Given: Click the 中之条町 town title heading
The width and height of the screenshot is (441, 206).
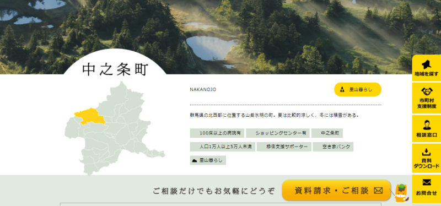Looking at the screenshot, I should [x=115, y=69].
